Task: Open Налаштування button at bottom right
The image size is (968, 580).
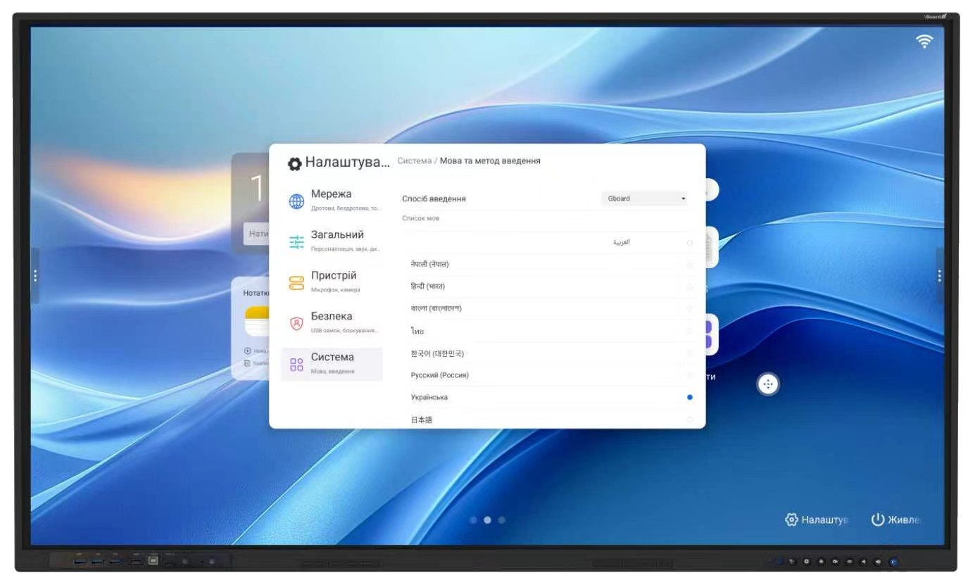Action: point(816,520)
